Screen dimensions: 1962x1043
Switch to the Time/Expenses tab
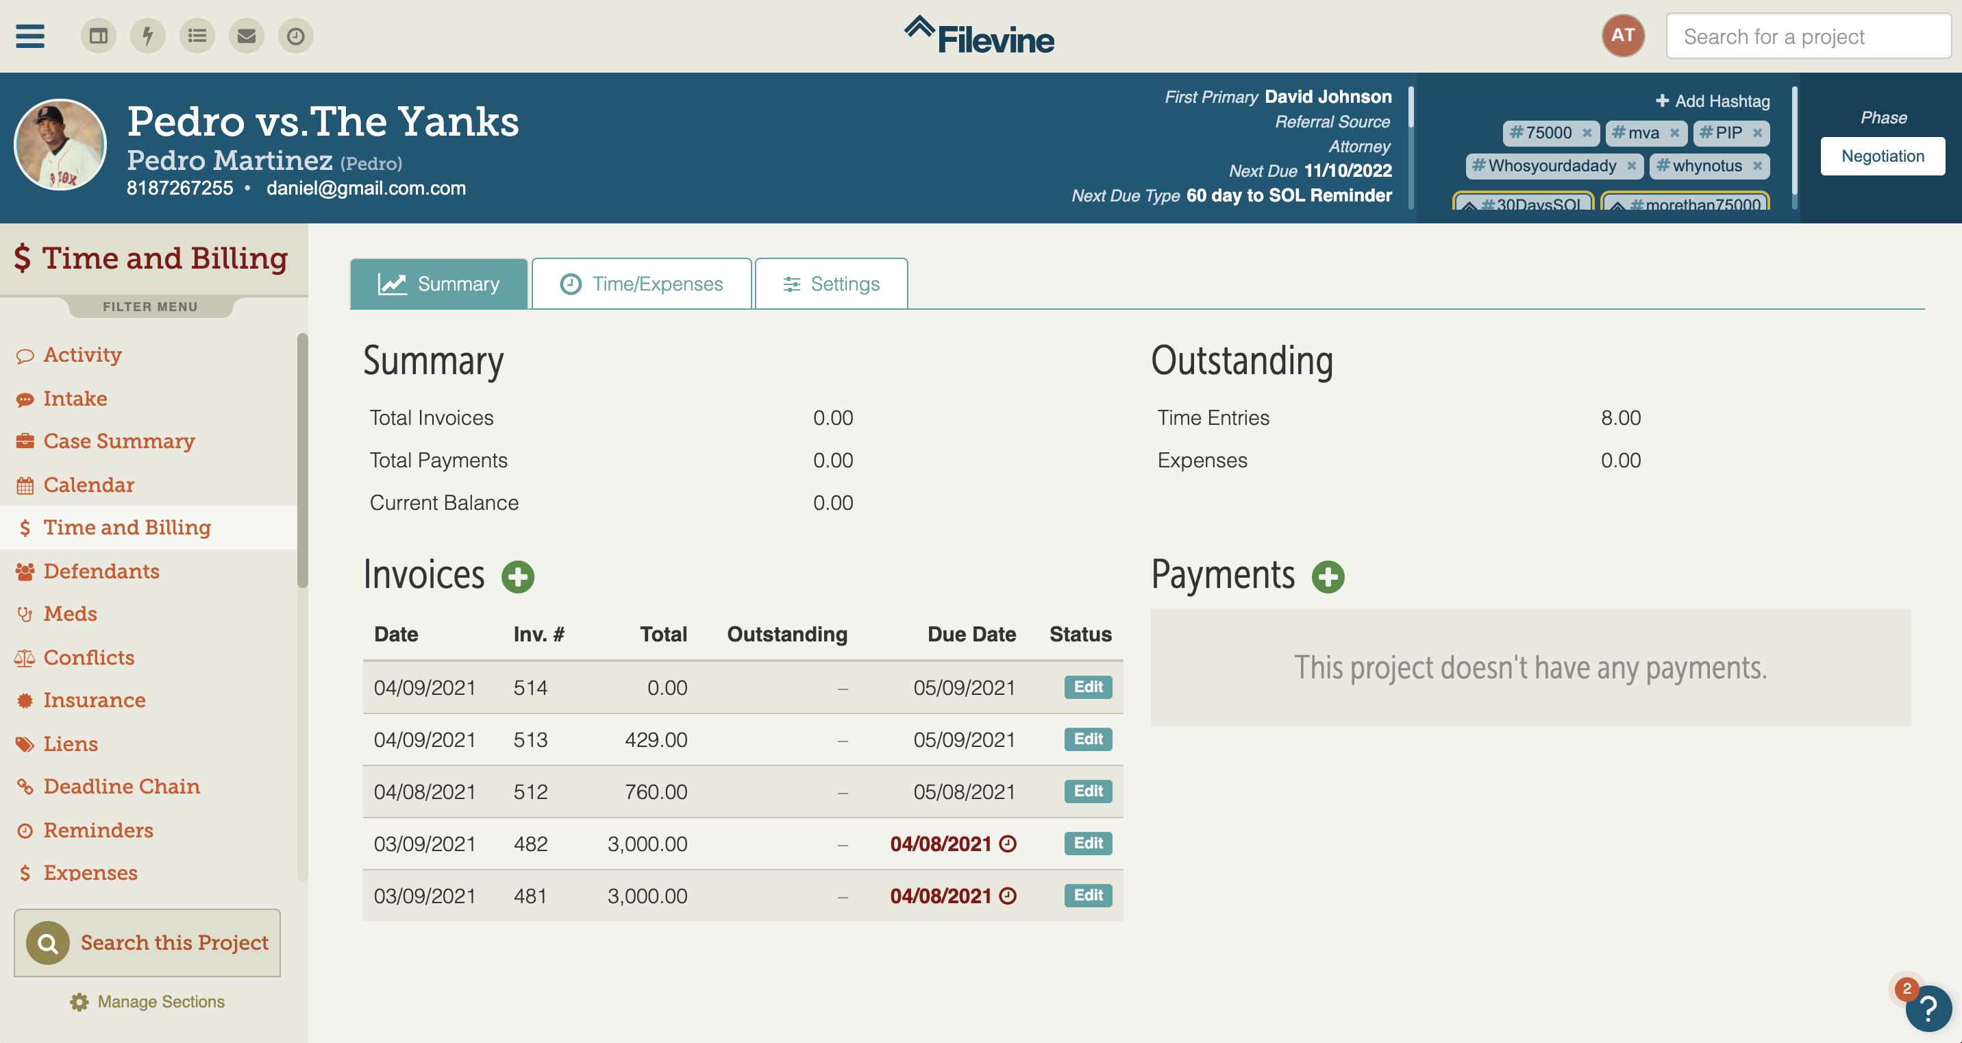[641, 284]
